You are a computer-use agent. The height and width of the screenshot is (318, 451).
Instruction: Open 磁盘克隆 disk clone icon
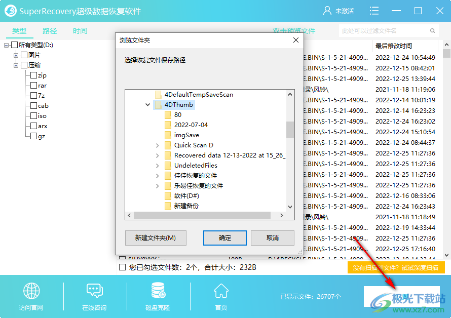click(158, 290)
